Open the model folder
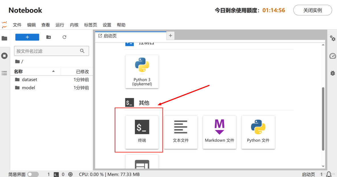The image size is (337, 177). 28,88
